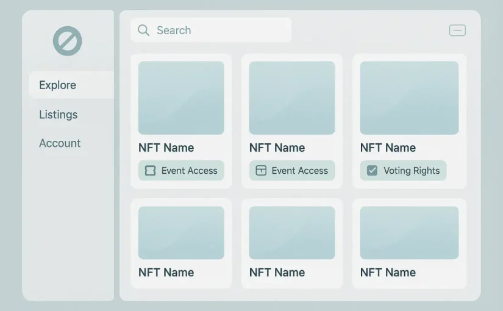Click NFT Name title above Voting Rights
503x311 pixels.
(388, 148)
